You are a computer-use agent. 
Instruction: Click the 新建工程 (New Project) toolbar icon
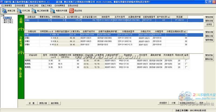point(4,11)
